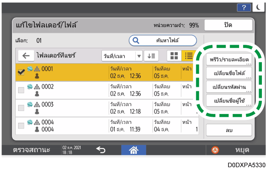The image size is (267, 169).
Task: Check the checkbox for file 0002
Action: (21, 90)
